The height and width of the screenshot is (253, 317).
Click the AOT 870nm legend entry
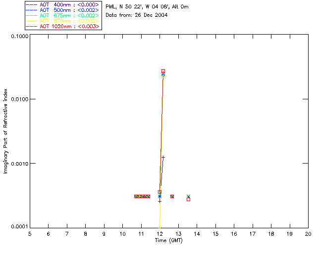pos(63,21)
